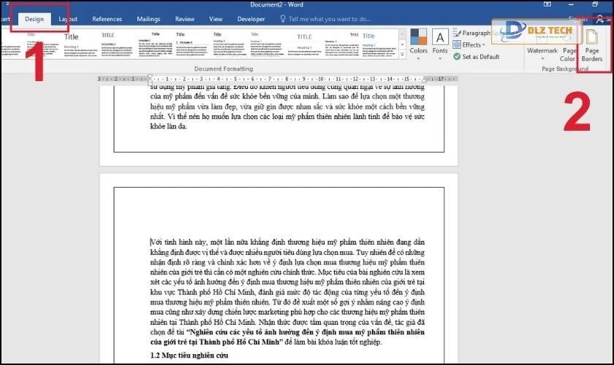The width and height of the screenshot is (614, 365).
Task: Click the Page Borders icon
Action: [x=593, y=46]
